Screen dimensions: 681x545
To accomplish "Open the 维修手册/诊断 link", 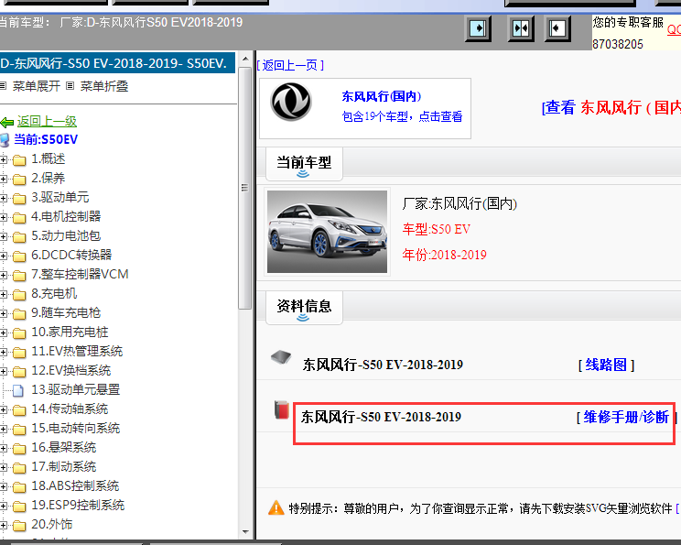I will 626,418.
